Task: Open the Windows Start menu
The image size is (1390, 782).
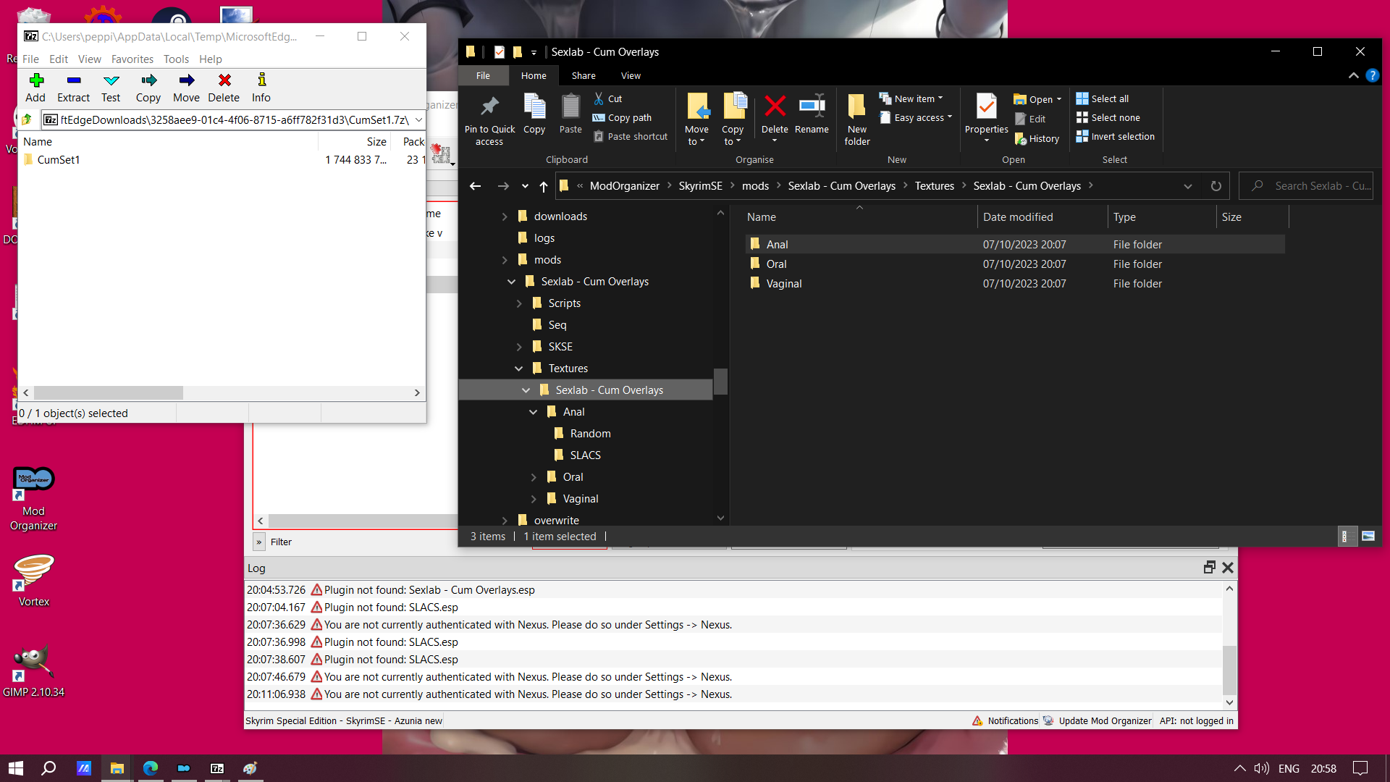Action: (16, 768)
